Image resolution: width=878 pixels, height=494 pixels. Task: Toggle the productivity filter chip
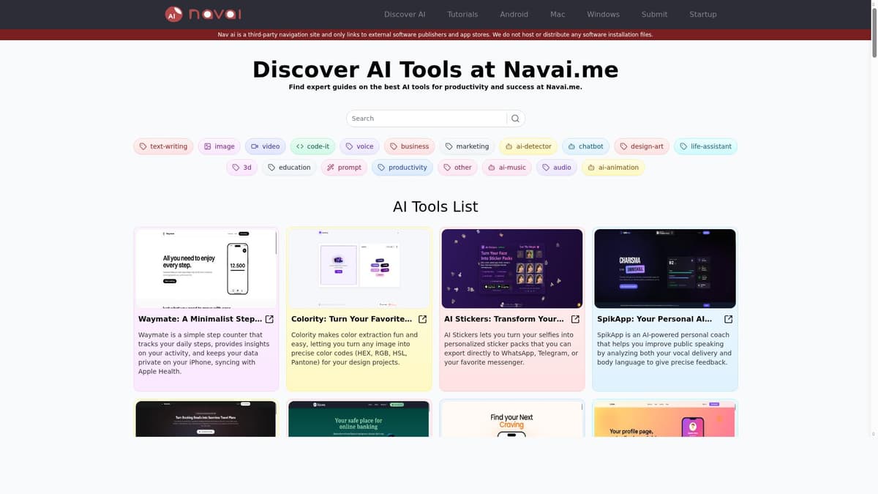(x=402, y=167)
